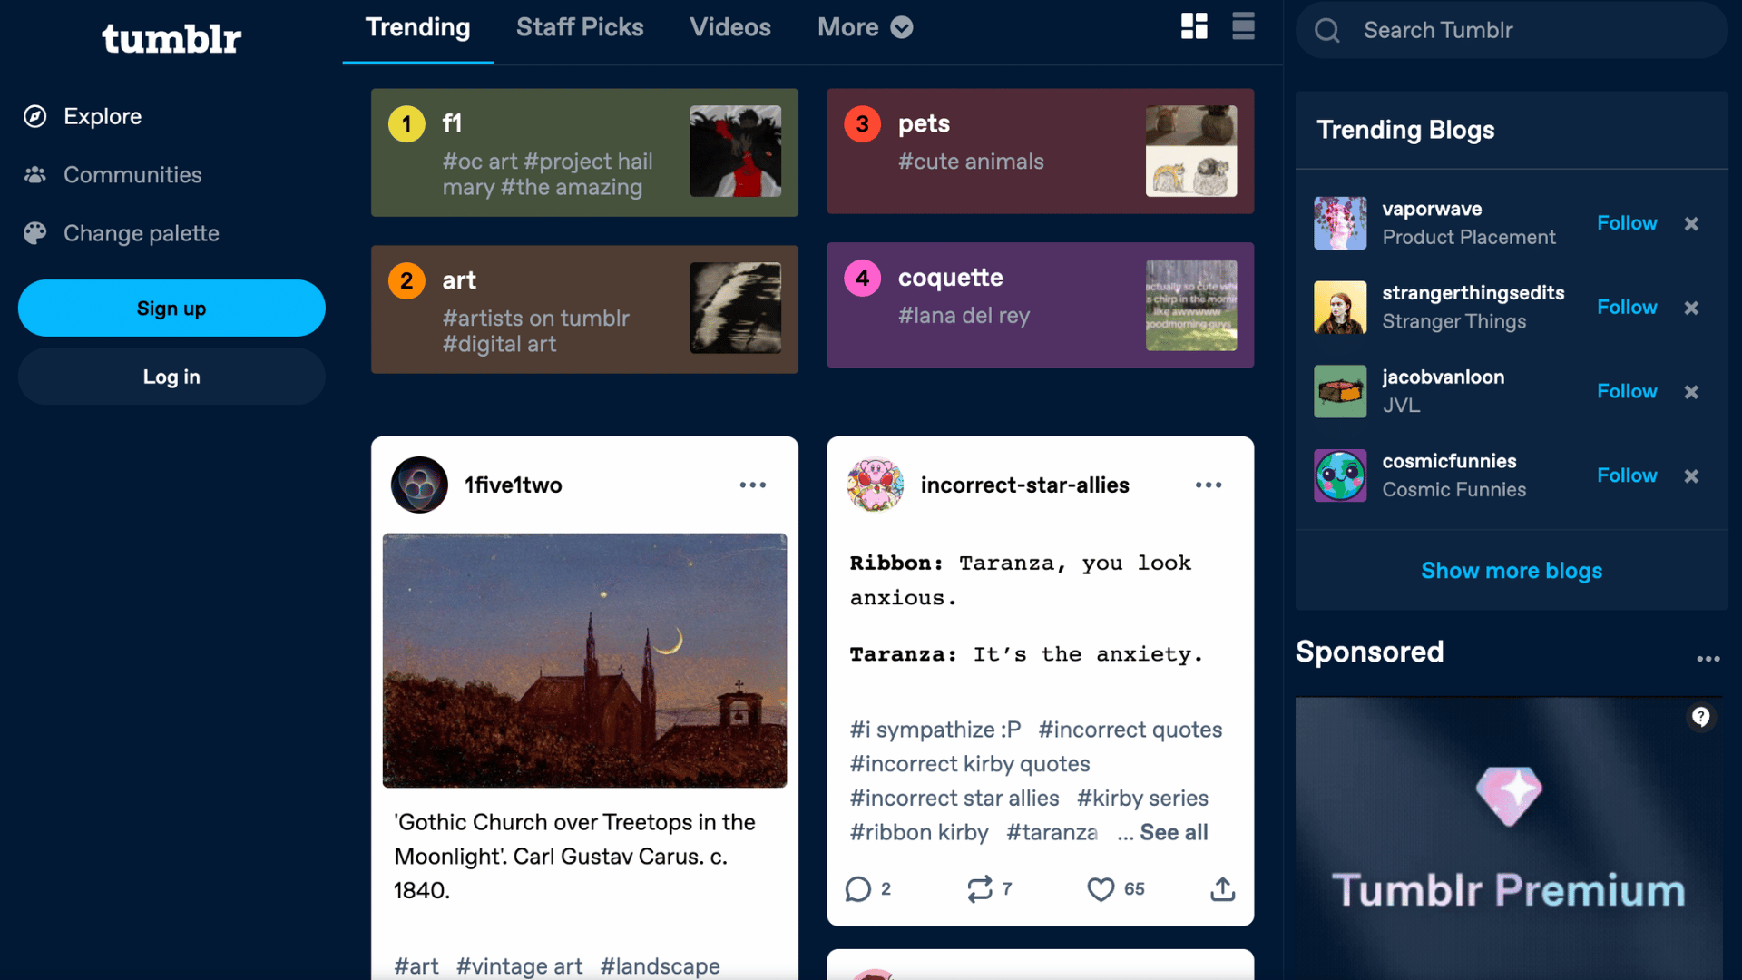The width and height of the screenshot is (1742, 980).
Task: Open vaporwave blog avatar
Action: point(1340,223)
